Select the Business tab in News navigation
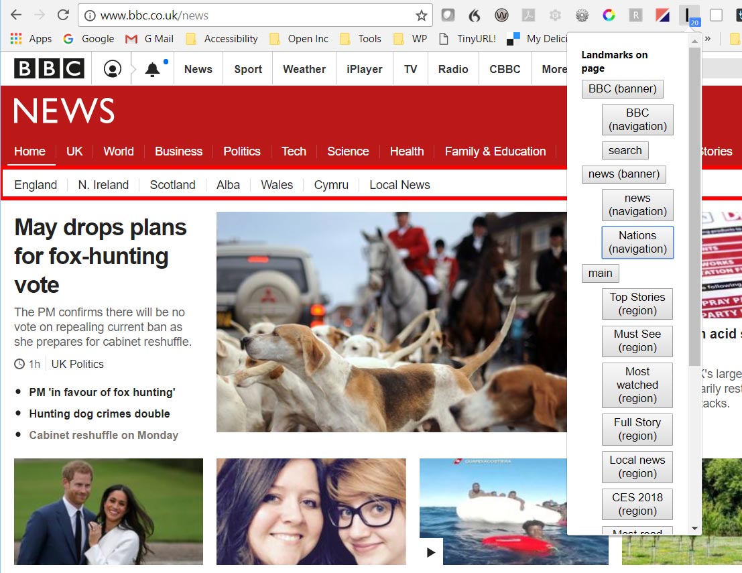 (178, 151)
